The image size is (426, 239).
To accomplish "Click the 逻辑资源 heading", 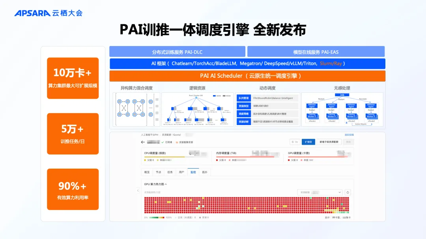I will pos(197,88).
